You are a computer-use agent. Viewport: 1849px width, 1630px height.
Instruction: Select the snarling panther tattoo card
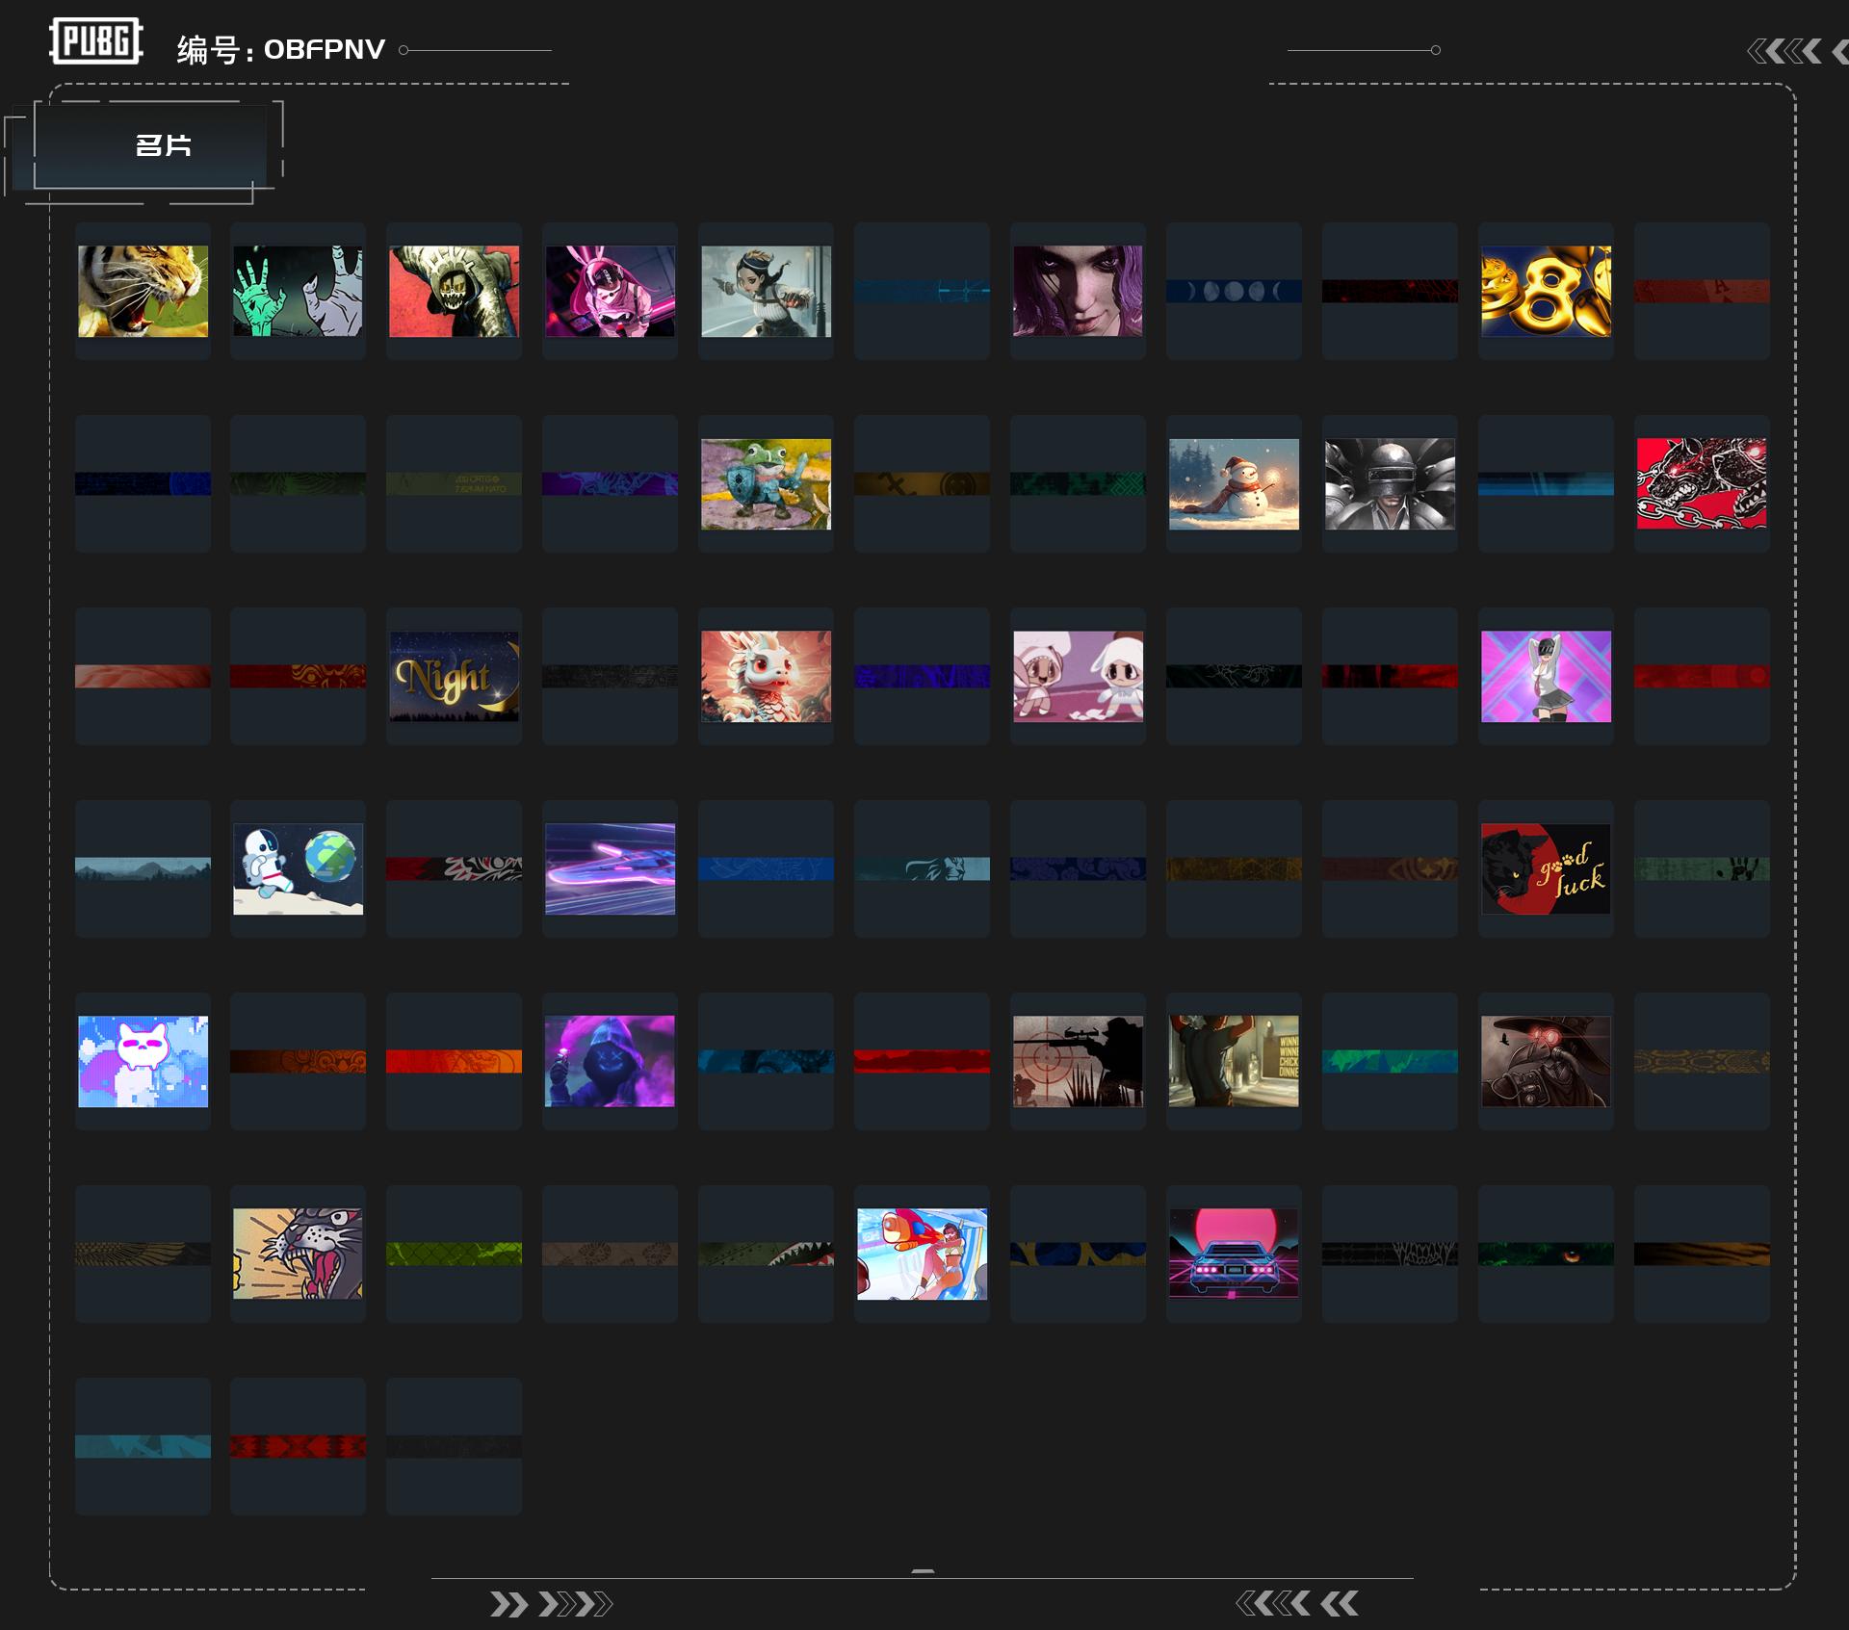pyautogui.click(x=298, y=1254)
